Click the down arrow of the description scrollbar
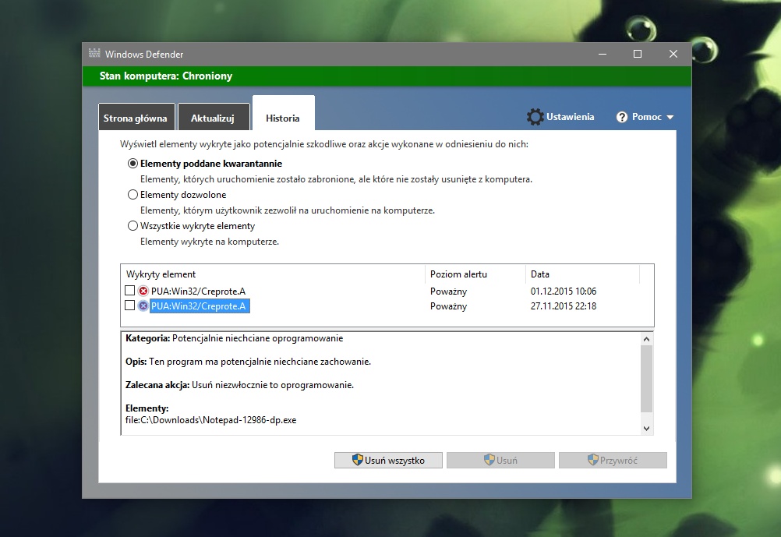The width and height of the screenshot is (781, 537). (x=647, y=427)
